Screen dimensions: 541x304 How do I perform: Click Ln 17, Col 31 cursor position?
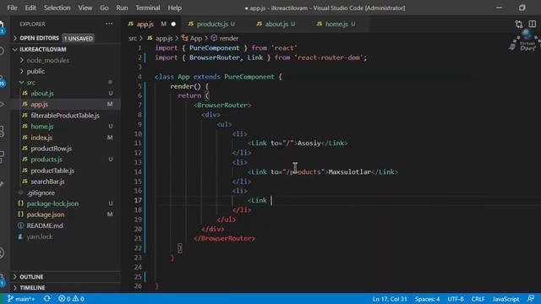[390, 299]
